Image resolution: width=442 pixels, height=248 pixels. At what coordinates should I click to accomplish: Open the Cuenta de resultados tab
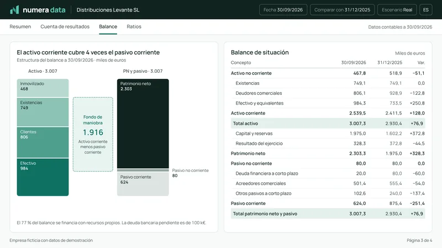point(65,26)
